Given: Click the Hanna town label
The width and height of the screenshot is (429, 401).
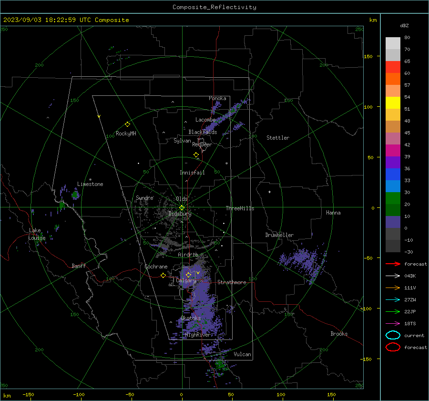Looking at the screenshot, I should click(333, 213).
